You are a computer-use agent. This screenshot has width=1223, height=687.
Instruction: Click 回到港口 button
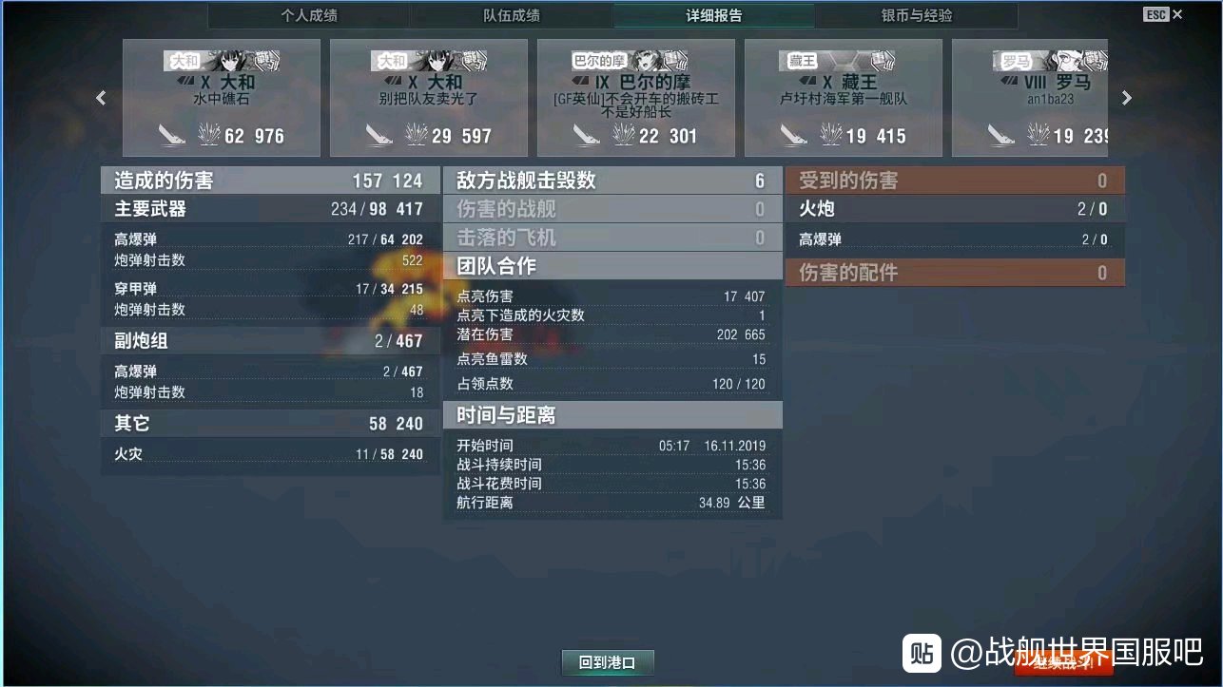click(x=607, y=662)
